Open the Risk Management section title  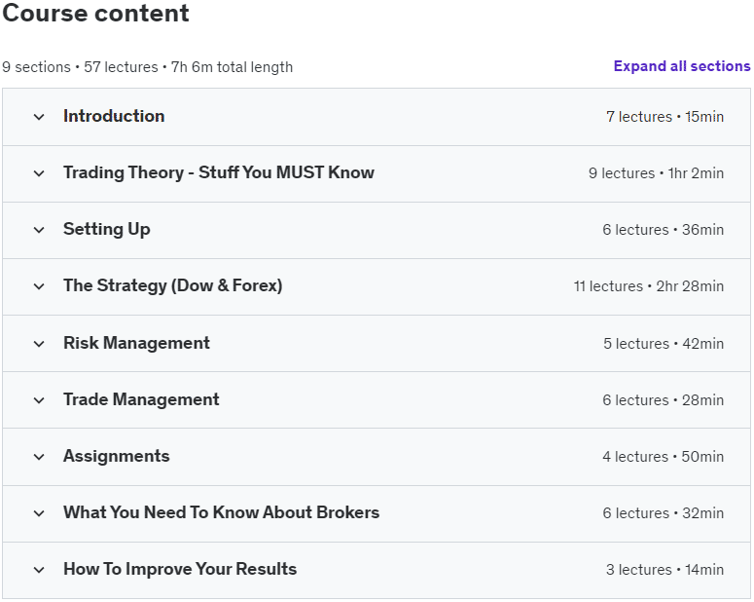(136, 343)
